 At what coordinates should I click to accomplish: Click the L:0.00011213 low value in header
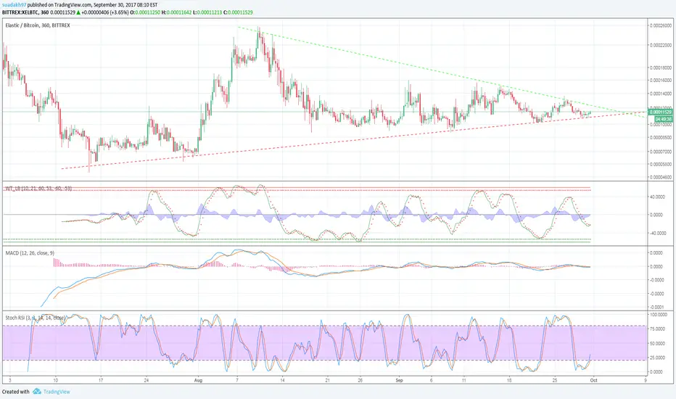(207, 12)
